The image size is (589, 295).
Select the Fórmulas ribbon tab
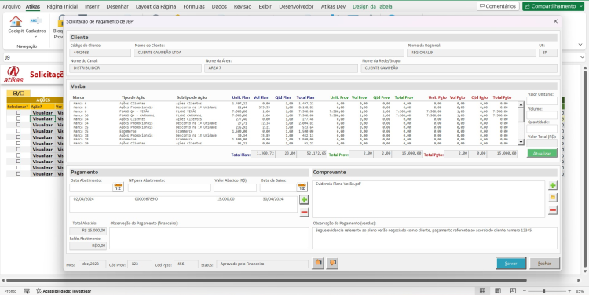[x=194, y=6]
